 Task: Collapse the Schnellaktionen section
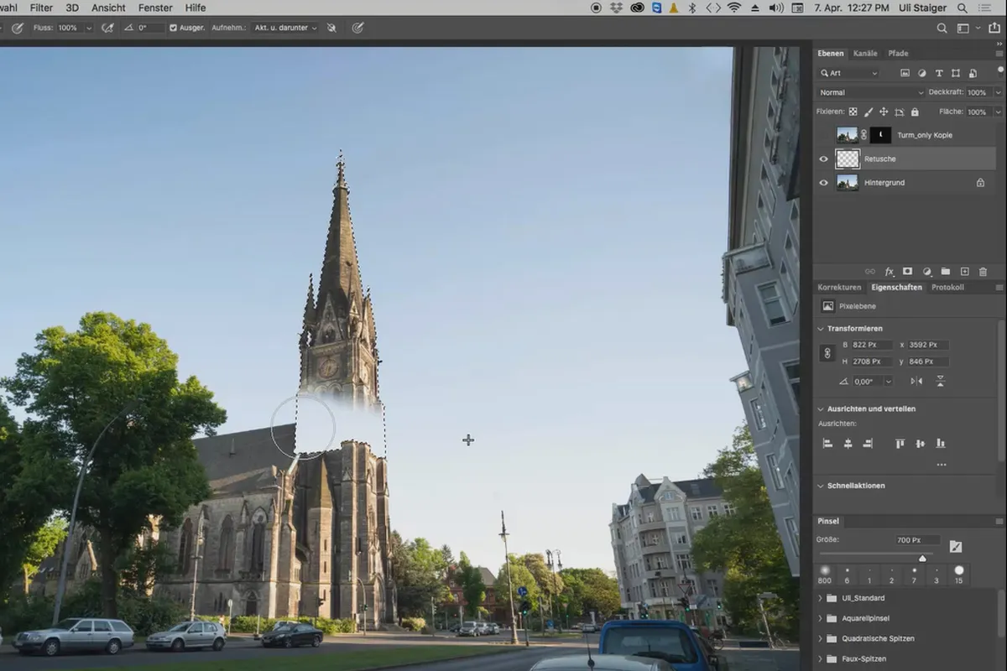click(x=821, y=486)
